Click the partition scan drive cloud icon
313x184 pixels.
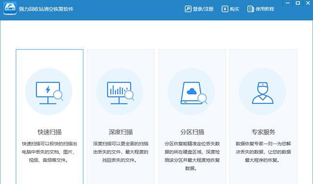point(194,93)
